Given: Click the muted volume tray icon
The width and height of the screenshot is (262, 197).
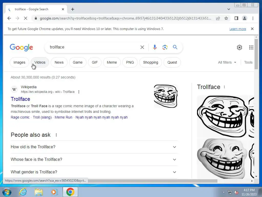Looking at the screenshot, I should click(236, 192).
